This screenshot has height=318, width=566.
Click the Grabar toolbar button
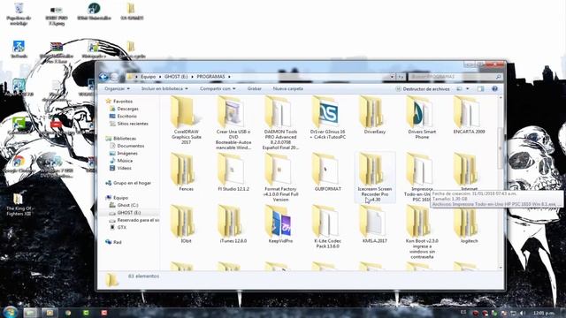tap(255, 88)
